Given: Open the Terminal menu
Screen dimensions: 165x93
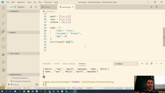Looking at the screenshot, I should pyautogui.click(x=48, y=2).
